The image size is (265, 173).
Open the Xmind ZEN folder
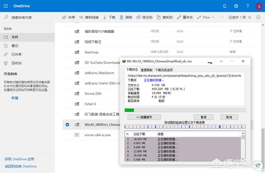[x=93, y=94]
